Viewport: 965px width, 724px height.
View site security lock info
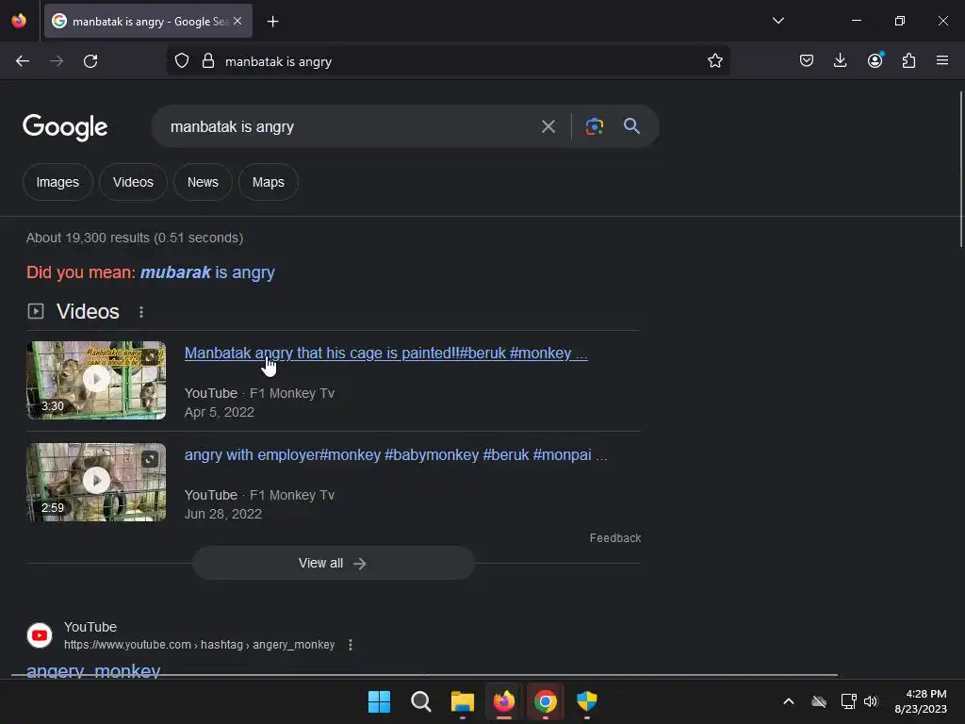(208, 61)
